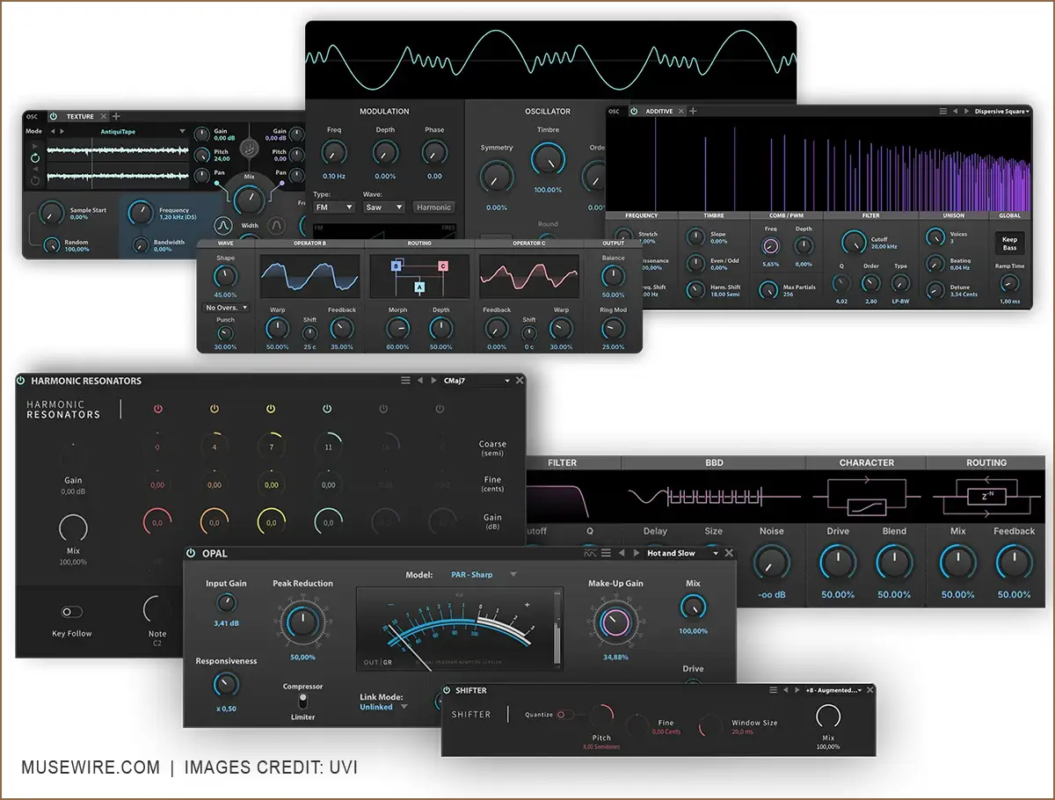Screen dimensions: 1055x800
Task: Open the No Overs. dropdown
Action: (226, 308)
